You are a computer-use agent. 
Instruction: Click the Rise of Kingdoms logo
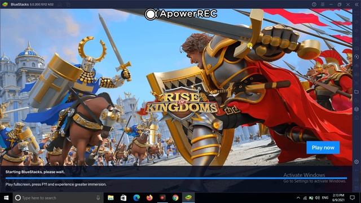[x=182, y=104]
